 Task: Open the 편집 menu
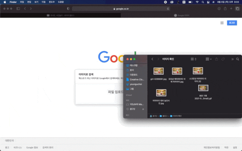29,2
